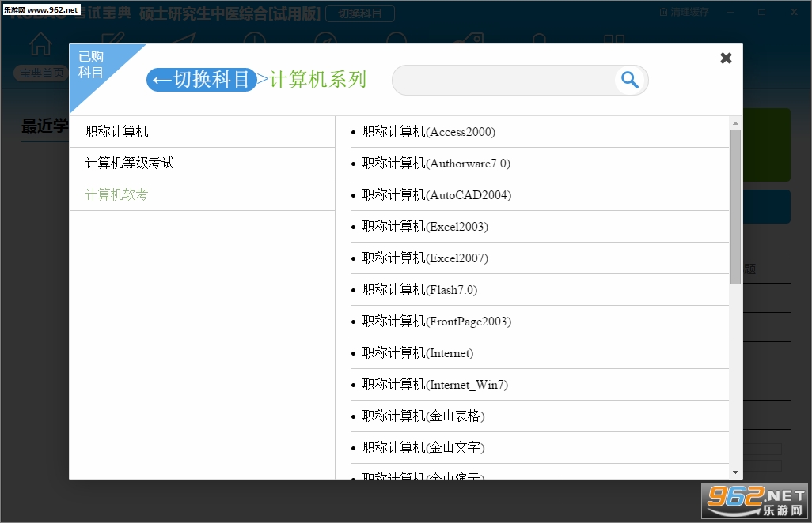Open 职称计算机(Internet) entry
Image resolution: width=812 pixels, height=523 pixels.
click(x=540, y=353)
